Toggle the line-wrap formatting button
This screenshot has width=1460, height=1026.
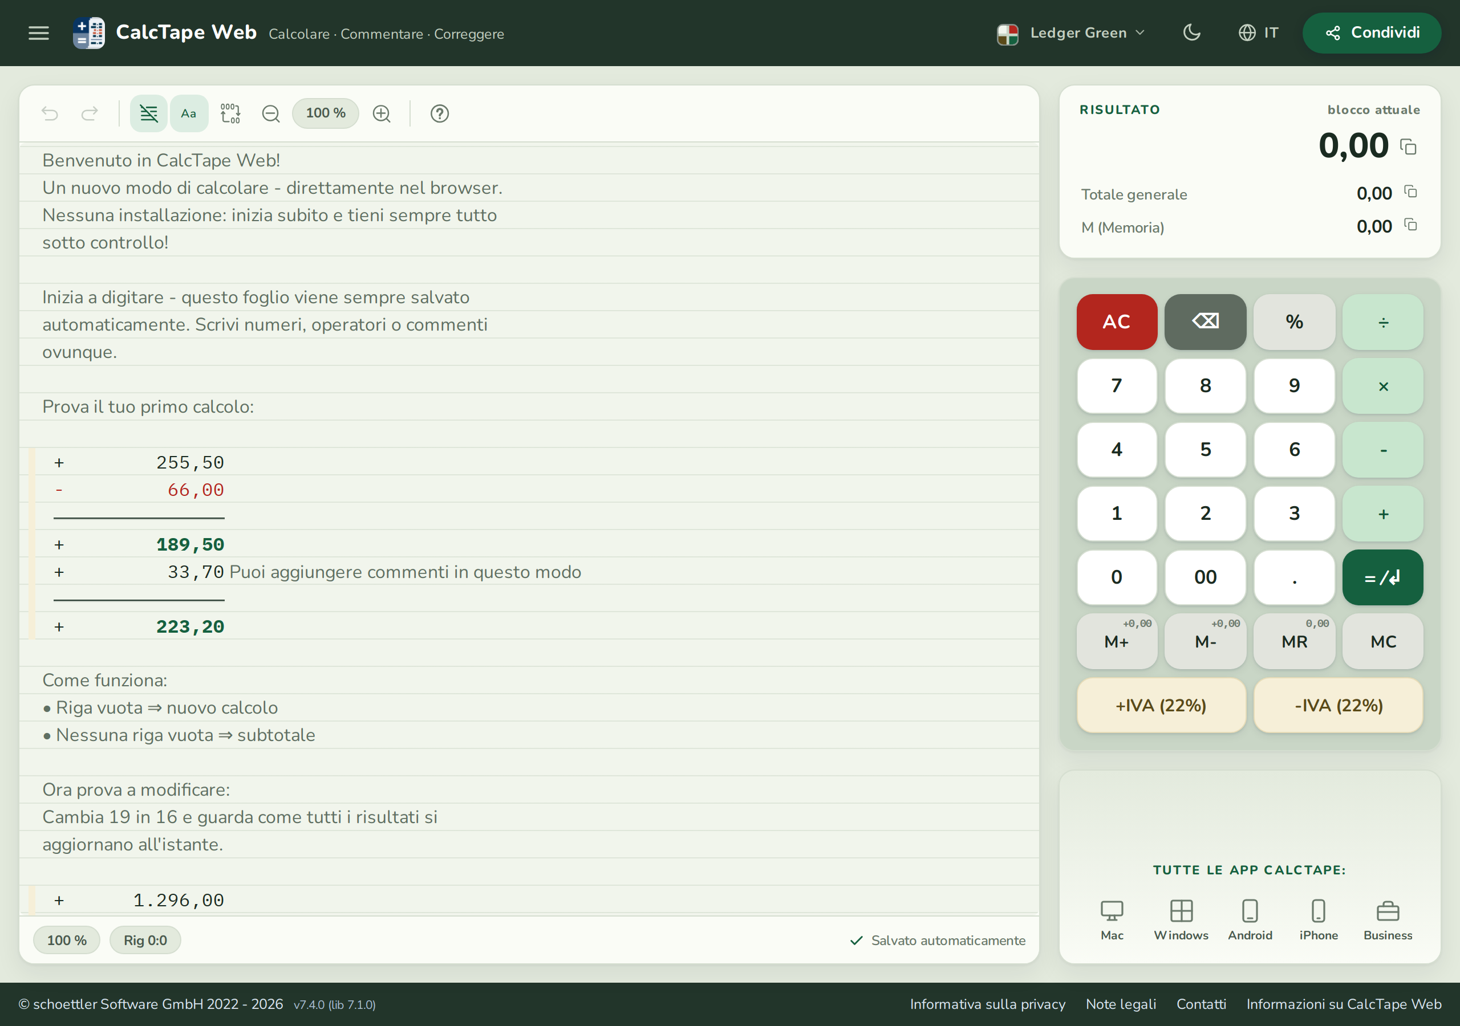149,113
